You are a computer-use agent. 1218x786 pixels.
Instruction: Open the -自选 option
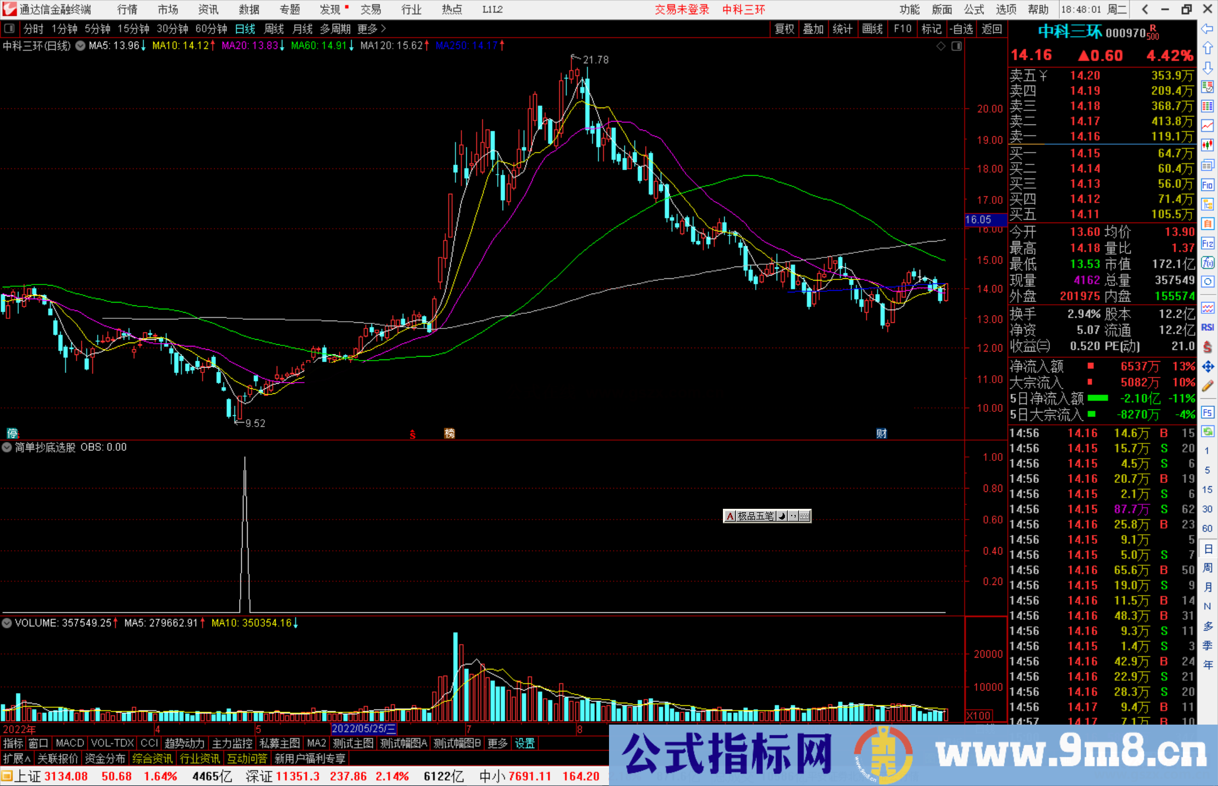coord(961,29)
